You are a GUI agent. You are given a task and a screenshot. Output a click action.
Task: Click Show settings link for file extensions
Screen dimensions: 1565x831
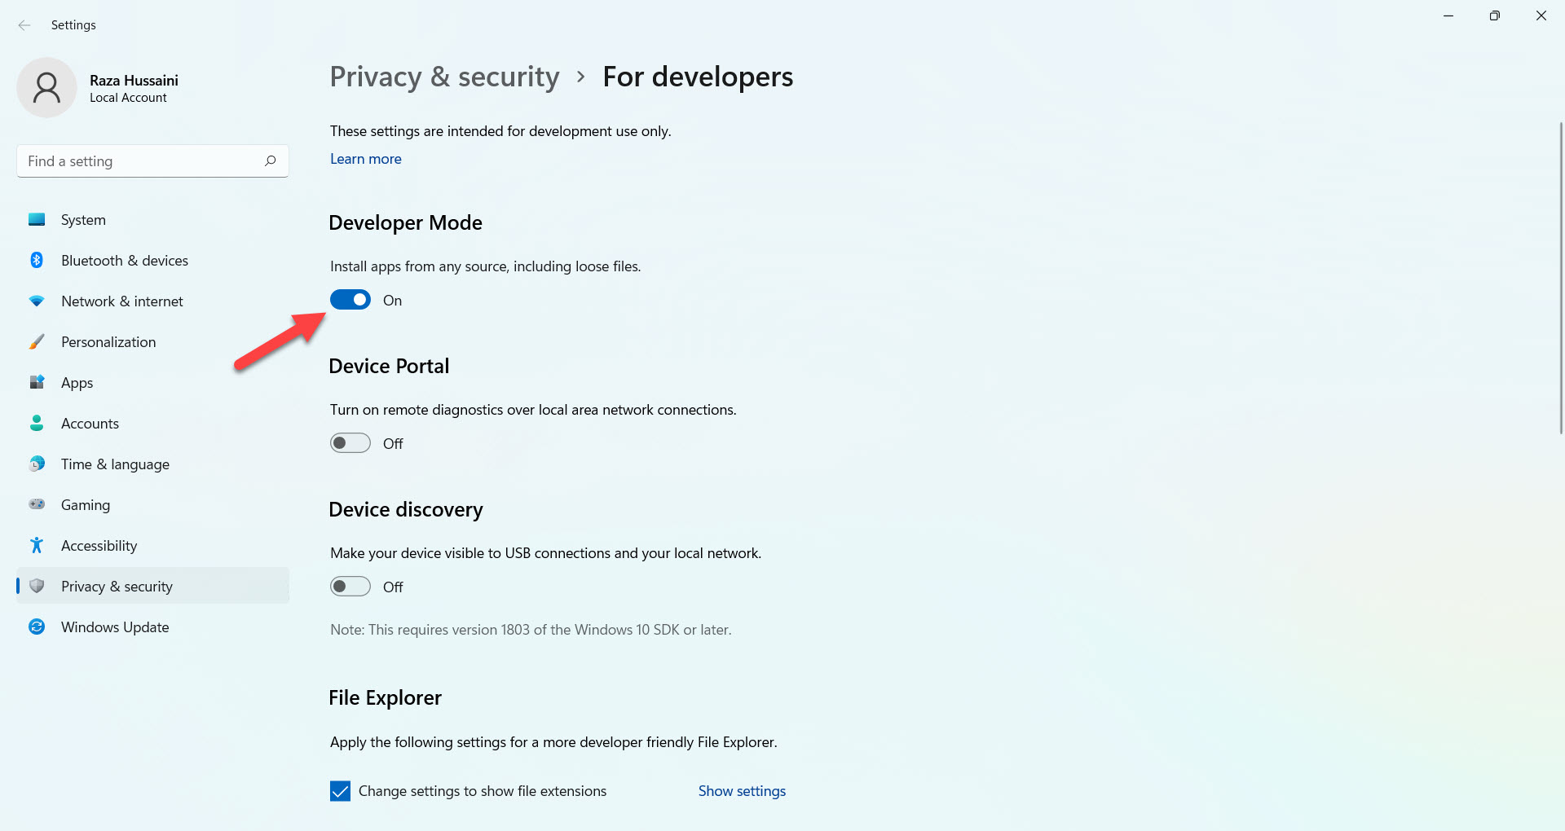click(x=742, y=791)
